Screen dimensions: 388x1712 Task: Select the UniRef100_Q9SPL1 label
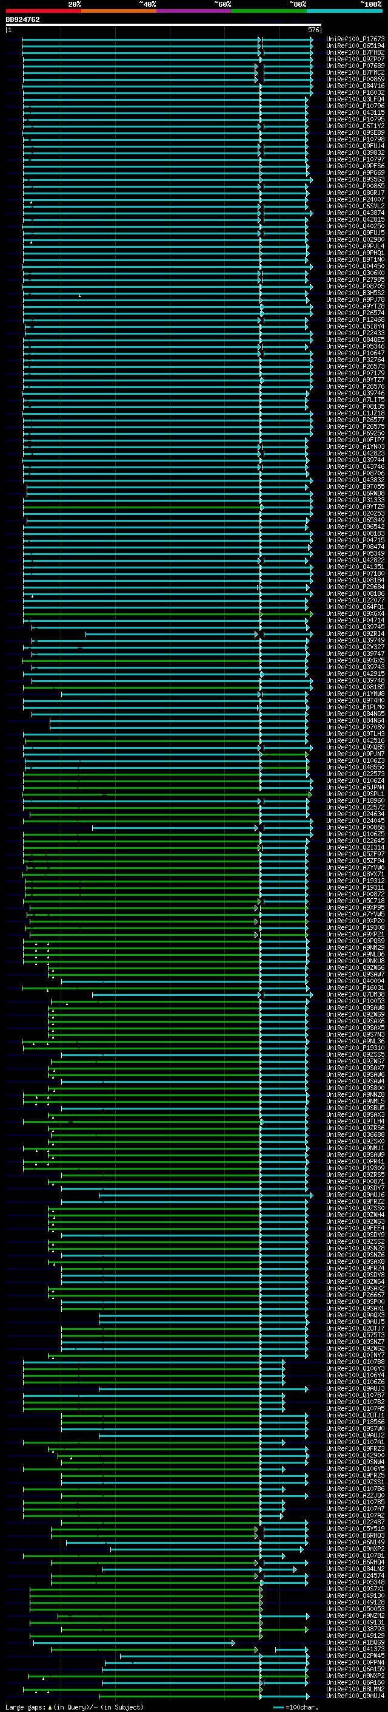point(355,794)
